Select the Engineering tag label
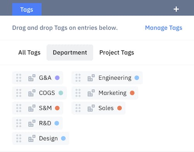194x152 pixels. click(115, 78)
